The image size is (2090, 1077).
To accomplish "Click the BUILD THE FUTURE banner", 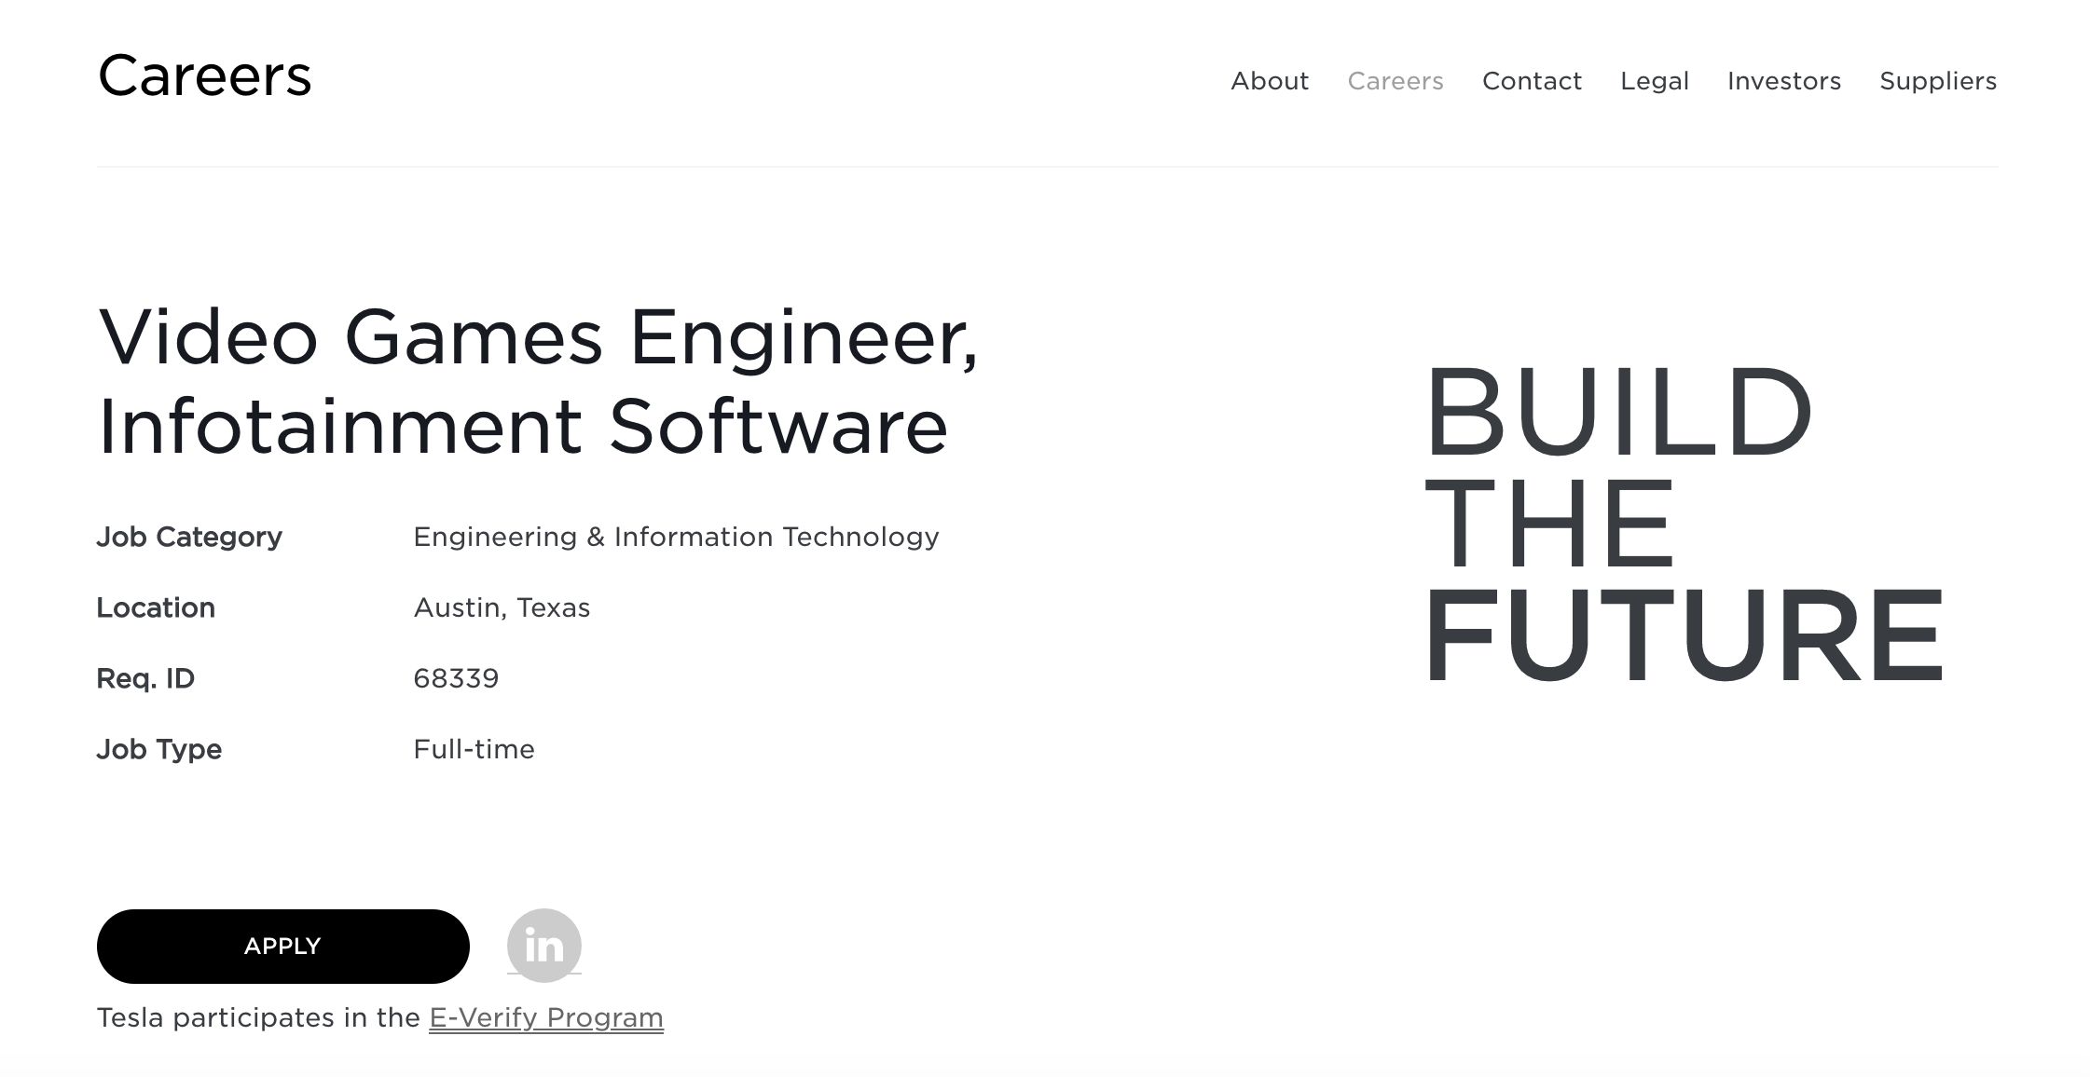I will pyautogui.click(x=1684, y=524).
